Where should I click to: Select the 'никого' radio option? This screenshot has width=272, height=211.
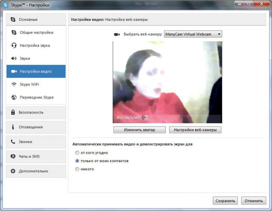(x=77, y=169)
